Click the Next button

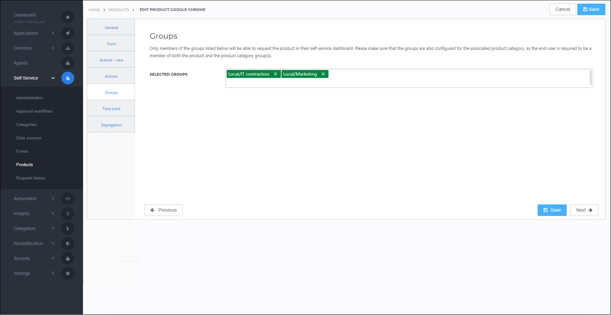[584, 210]
